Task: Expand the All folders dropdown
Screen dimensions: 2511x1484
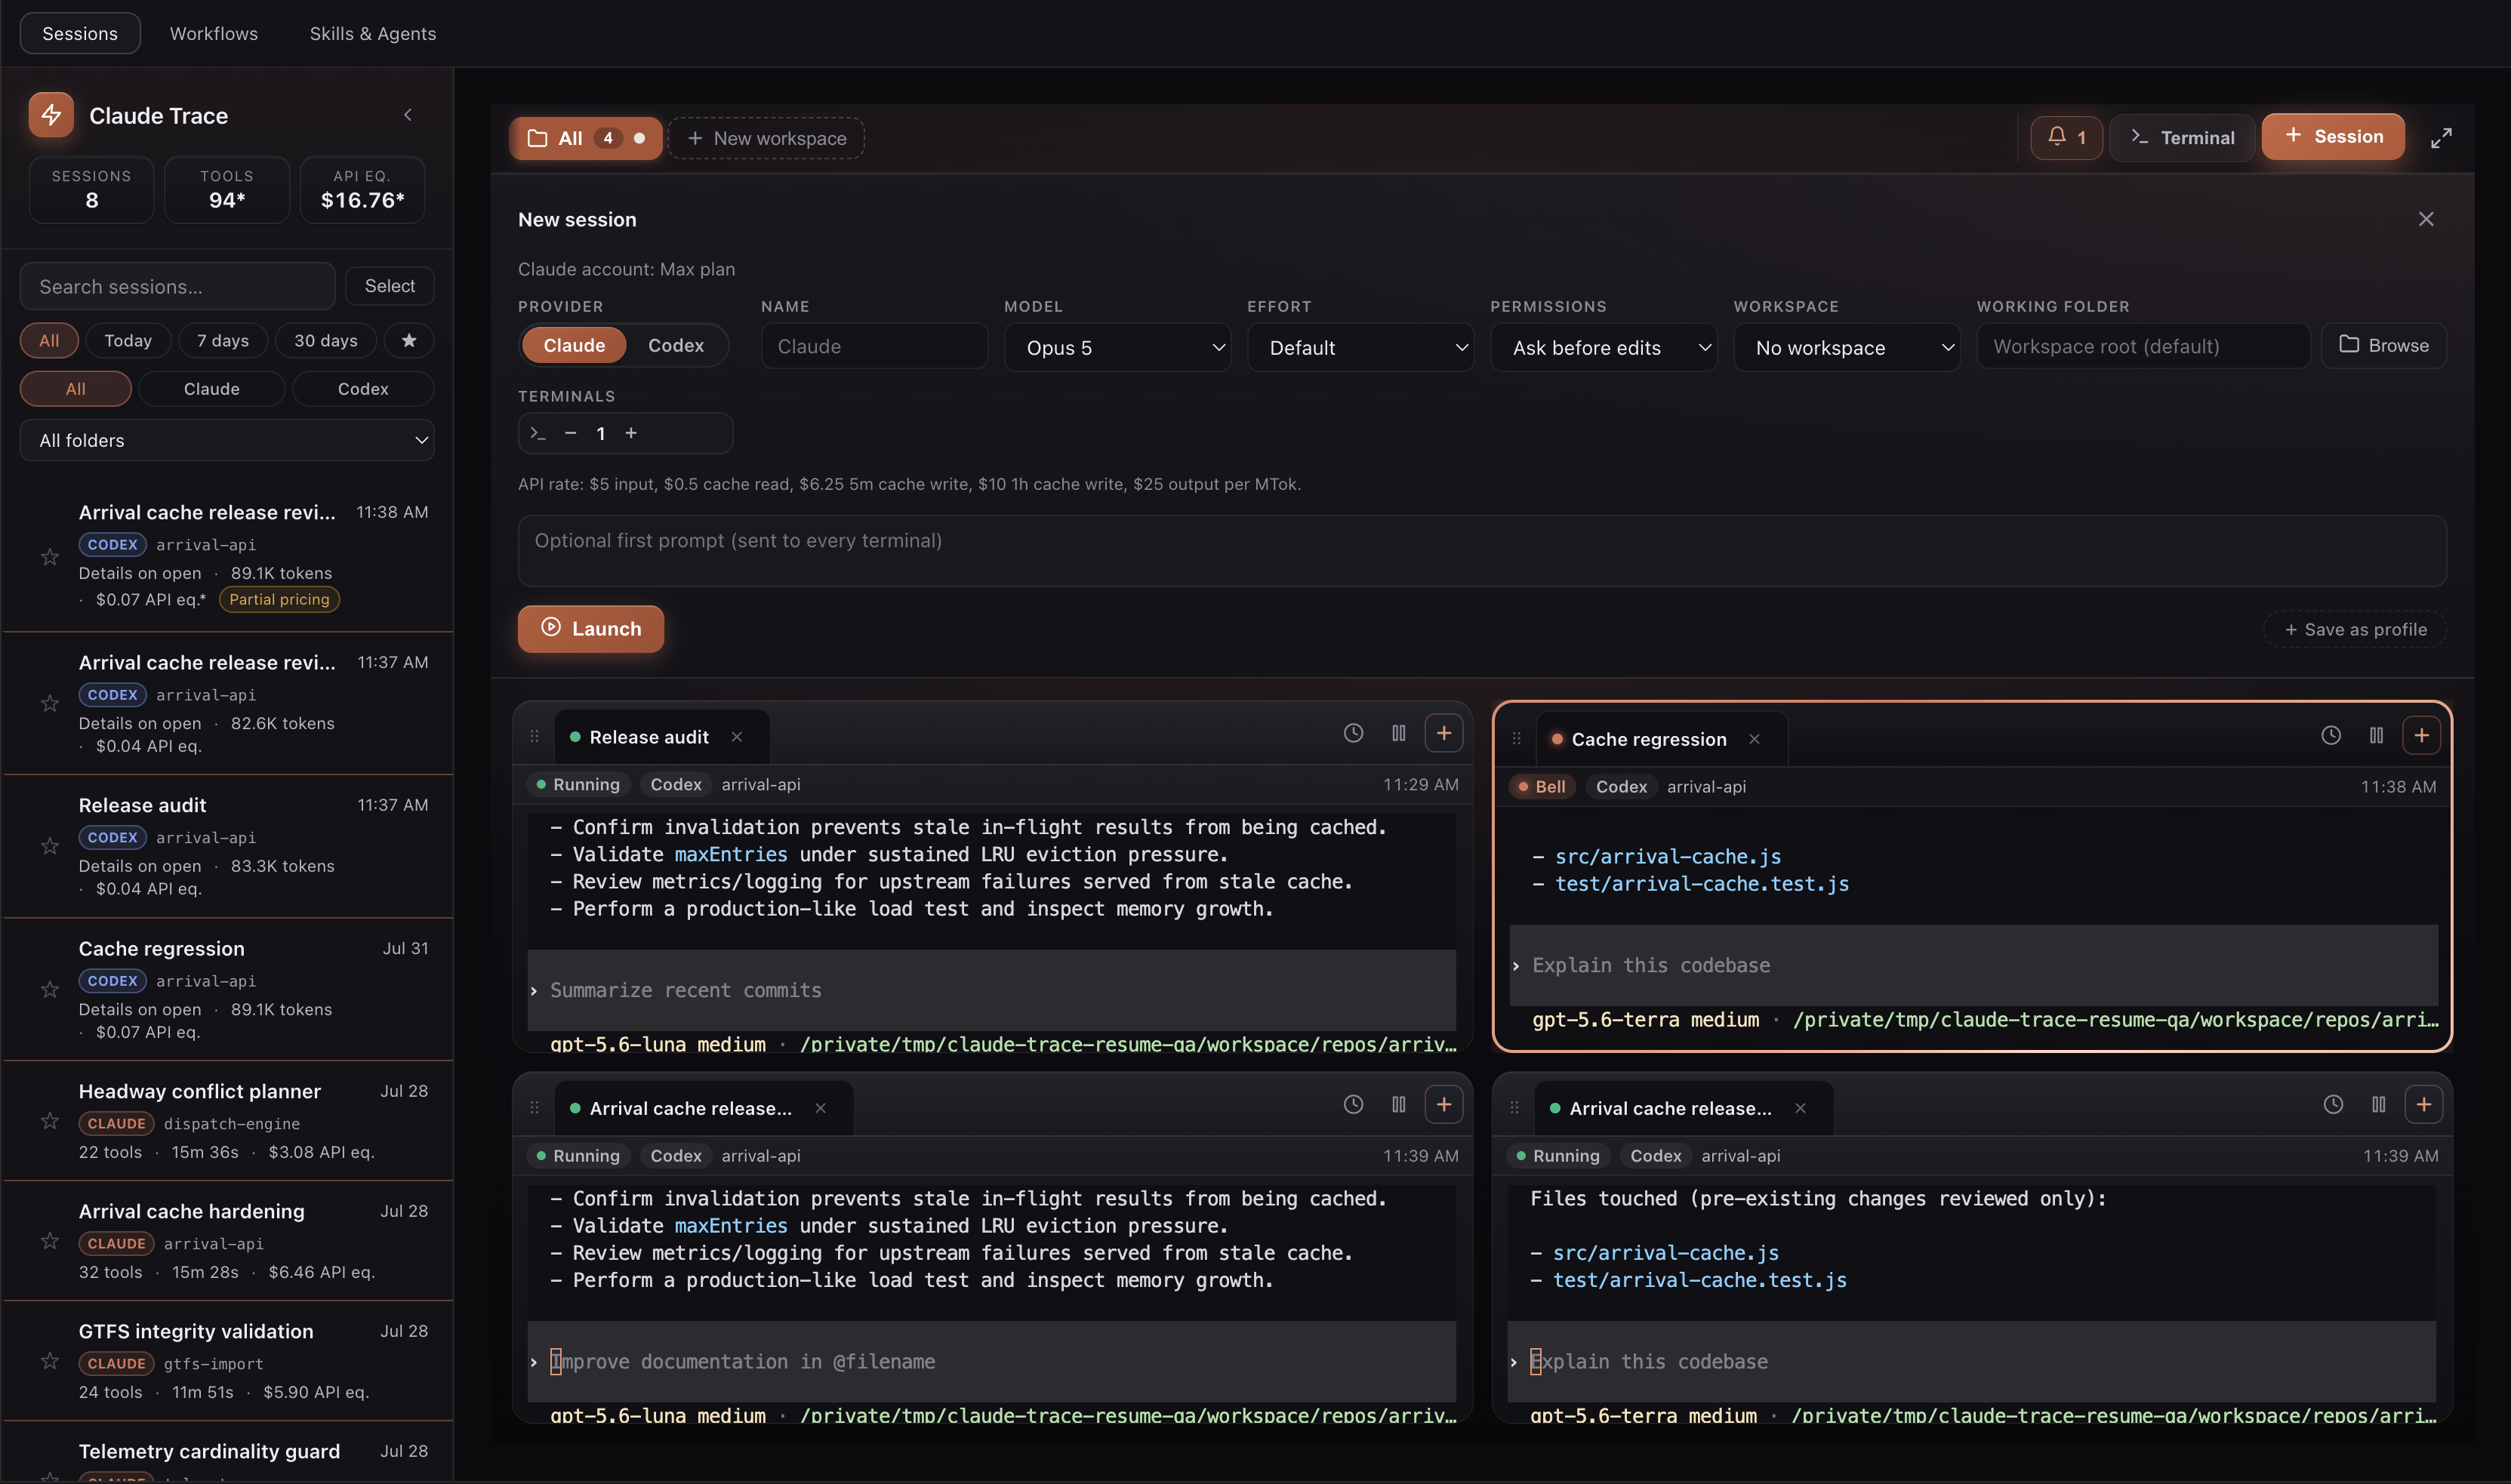Action: pyautogui.click(x=227, y=440)
